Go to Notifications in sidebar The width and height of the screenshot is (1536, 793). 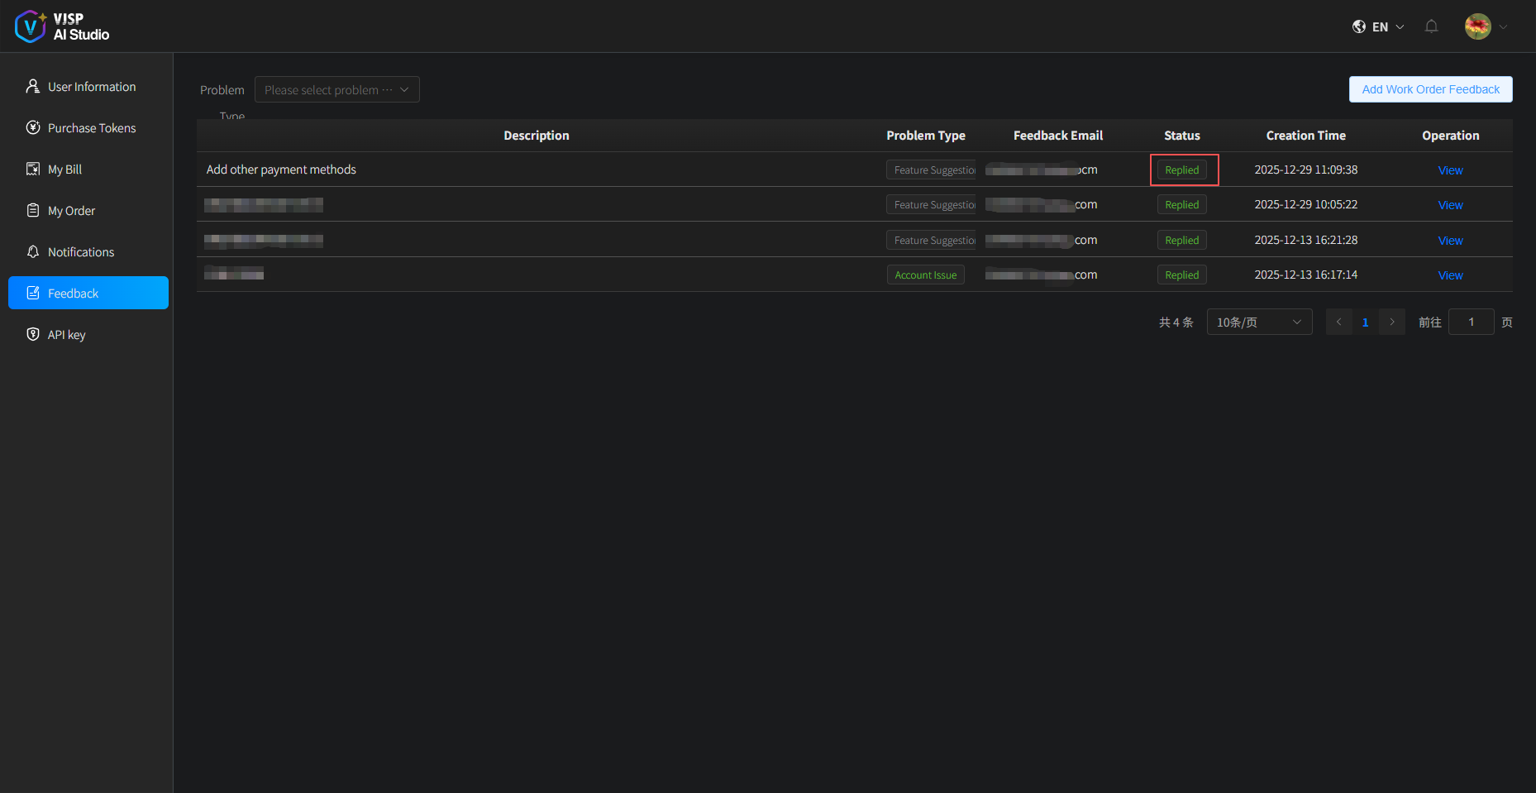[80, 252]
